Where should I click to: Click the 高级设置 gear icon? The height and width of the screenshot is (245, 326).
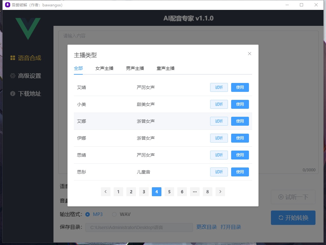[x=13, y=76]
